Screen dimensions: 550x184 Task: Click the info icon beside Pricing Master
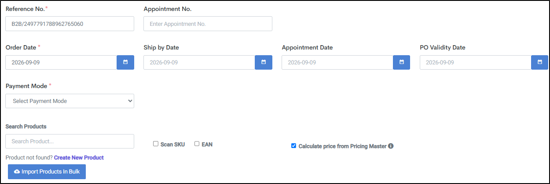tap(391, 146)
